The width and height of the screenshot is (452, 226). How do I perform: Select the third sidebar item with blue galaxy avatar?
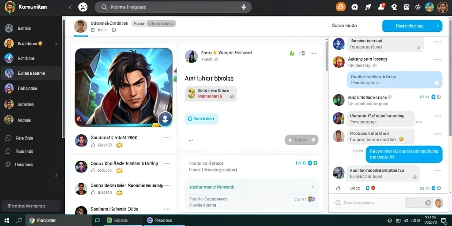click(x=31, y=58)
